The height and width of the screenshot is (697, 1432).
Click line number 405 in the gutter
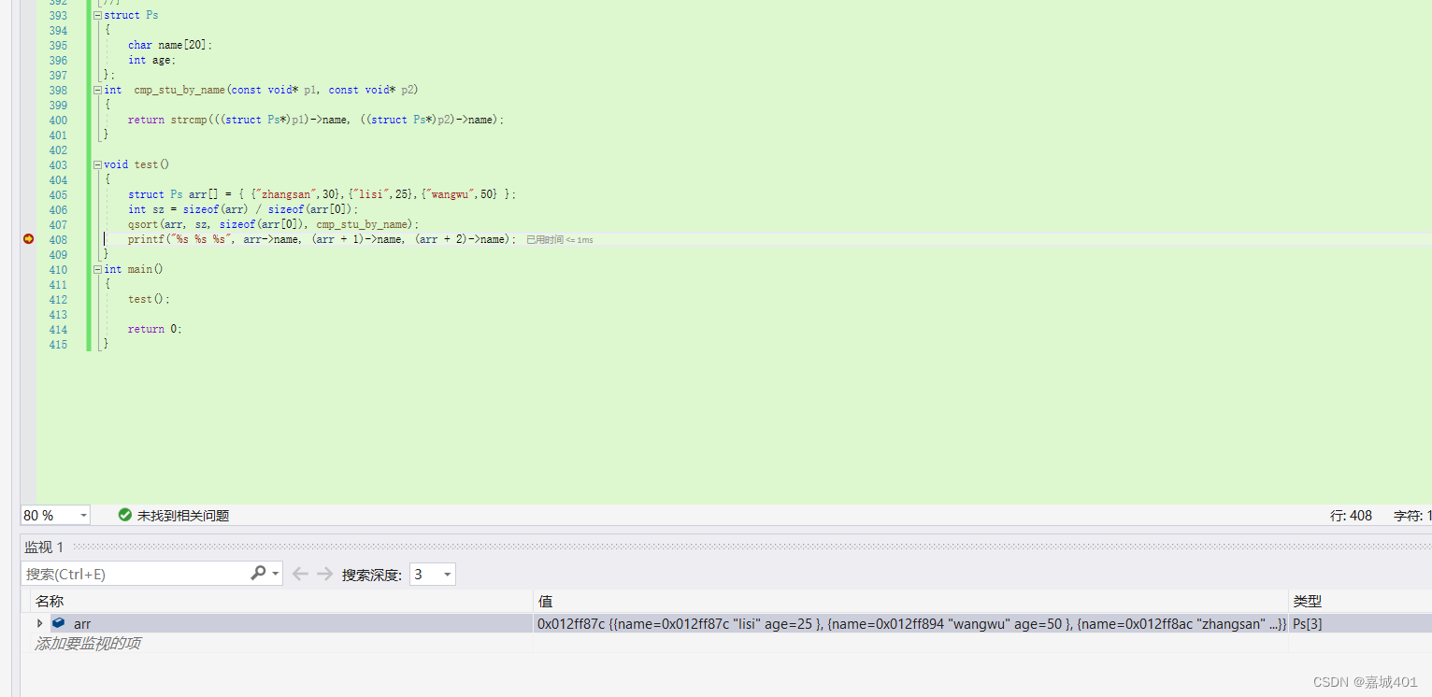58,195
